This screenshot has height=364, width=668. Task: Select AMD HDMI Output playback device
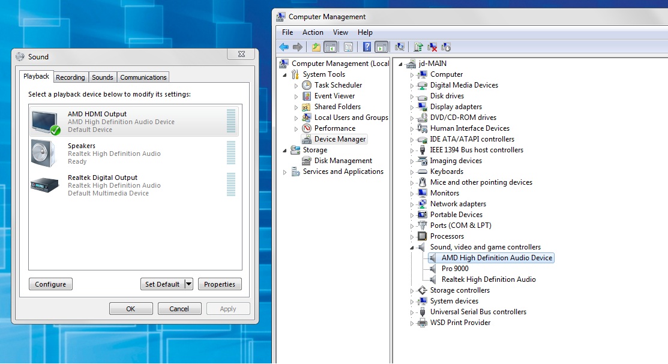coord(134,122)
